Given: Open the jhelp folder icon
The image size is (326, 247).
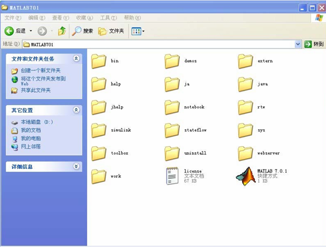Looking at the screenshot, I should [99, 107].
